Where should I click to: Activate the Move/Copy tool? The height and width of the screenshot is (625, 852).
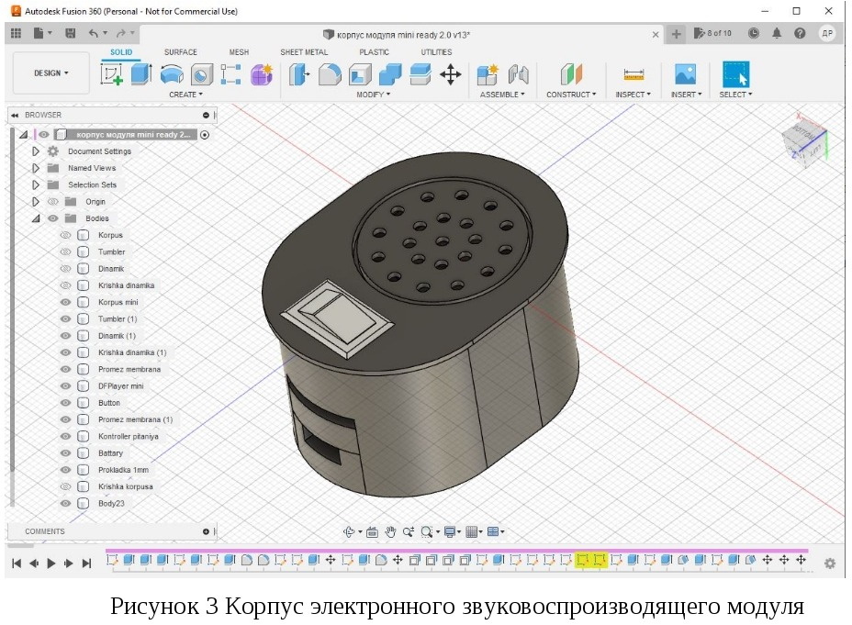tap(450, 75)
